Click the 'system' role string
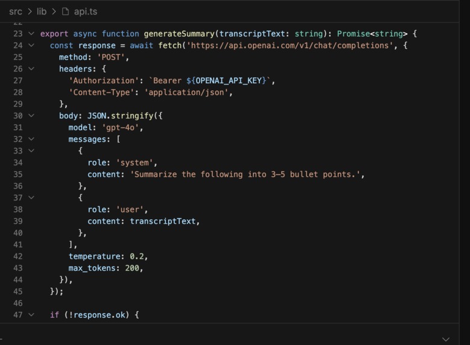 (135, 163)
